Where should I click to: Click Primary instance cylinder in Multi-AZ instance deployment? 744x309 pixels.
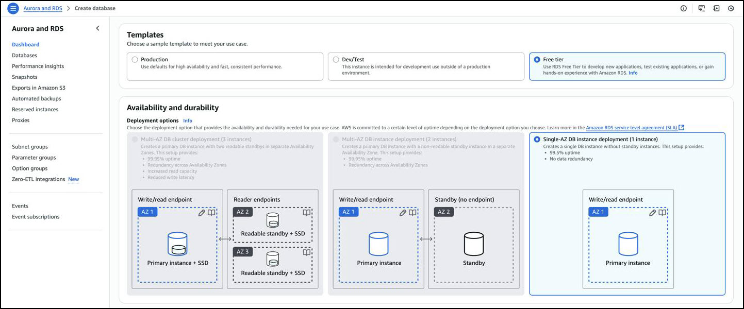click(378, 244)
